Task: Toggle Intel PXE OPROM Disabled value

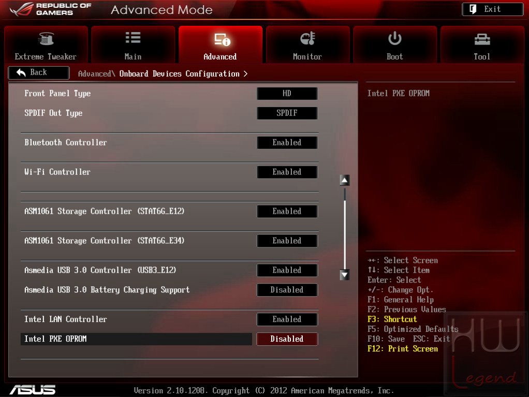Action: (287, 339)
